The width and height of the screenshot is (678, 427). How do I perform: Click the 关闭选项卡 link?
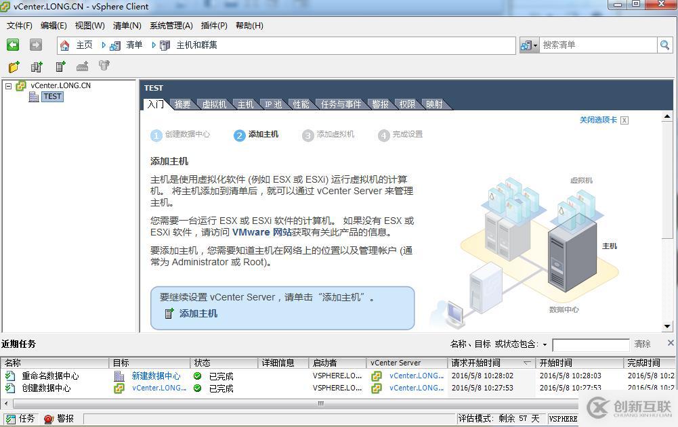[599, 120]
